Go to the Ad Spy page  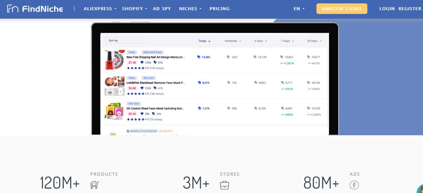[162, 9]
